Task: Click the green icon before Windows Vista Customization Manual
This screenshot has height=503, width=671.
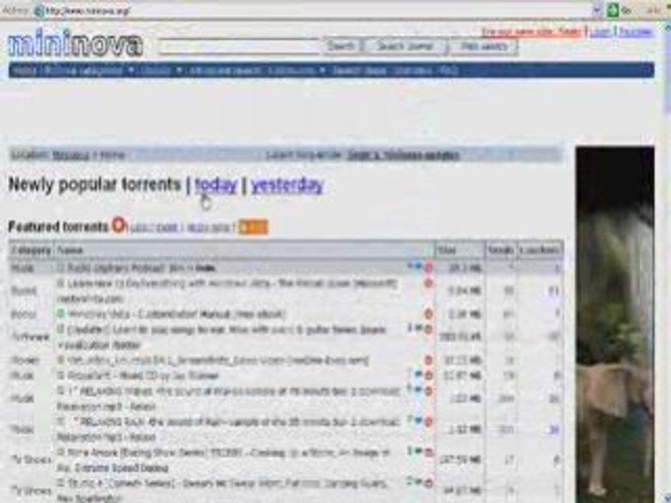Action: point(61,314)
